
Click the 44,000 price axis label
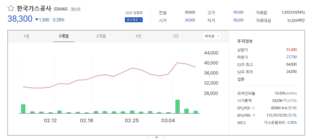211,53
